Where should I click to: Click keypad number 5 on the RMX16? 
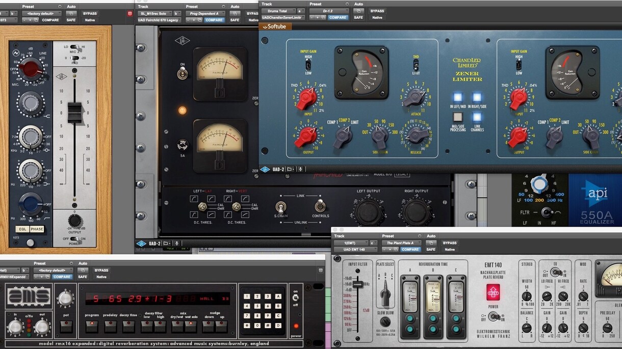[x=258, y=307]
